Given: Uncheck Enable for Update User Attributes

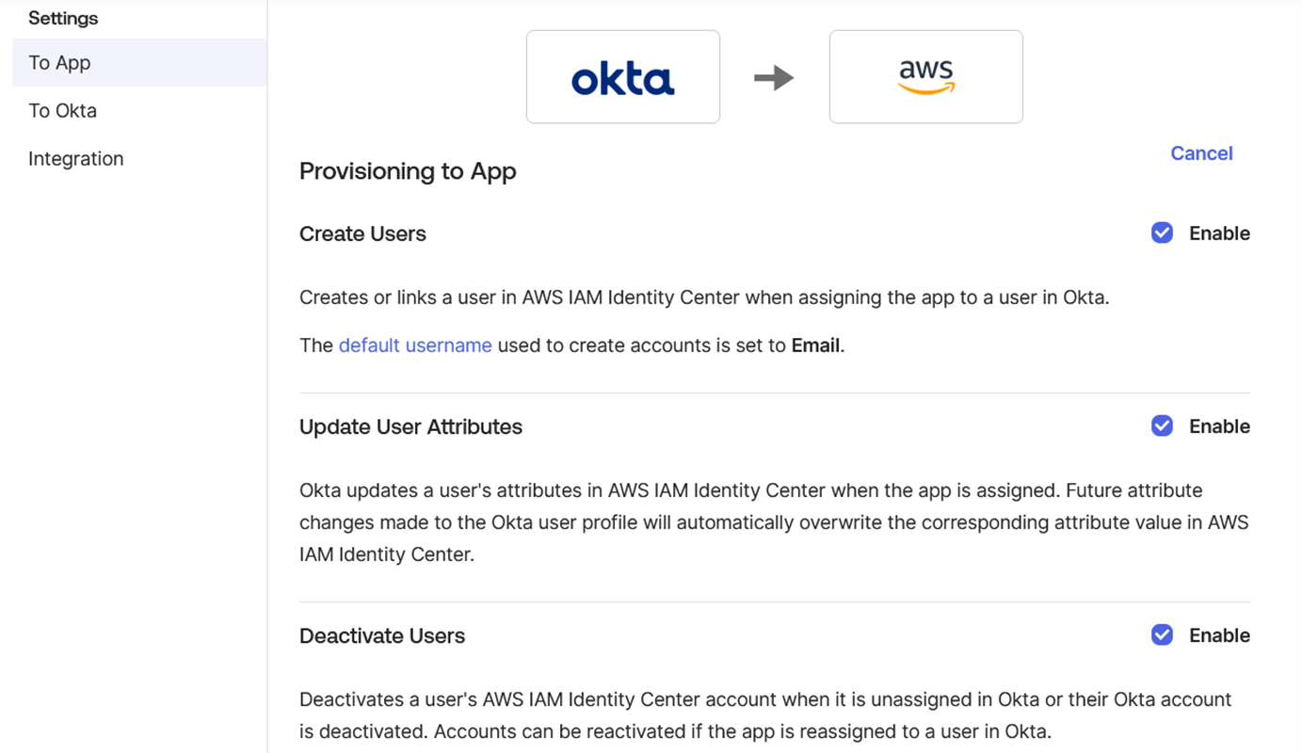Looking at the screenshot, I should pyautogui.click(x=1162, y=426).
